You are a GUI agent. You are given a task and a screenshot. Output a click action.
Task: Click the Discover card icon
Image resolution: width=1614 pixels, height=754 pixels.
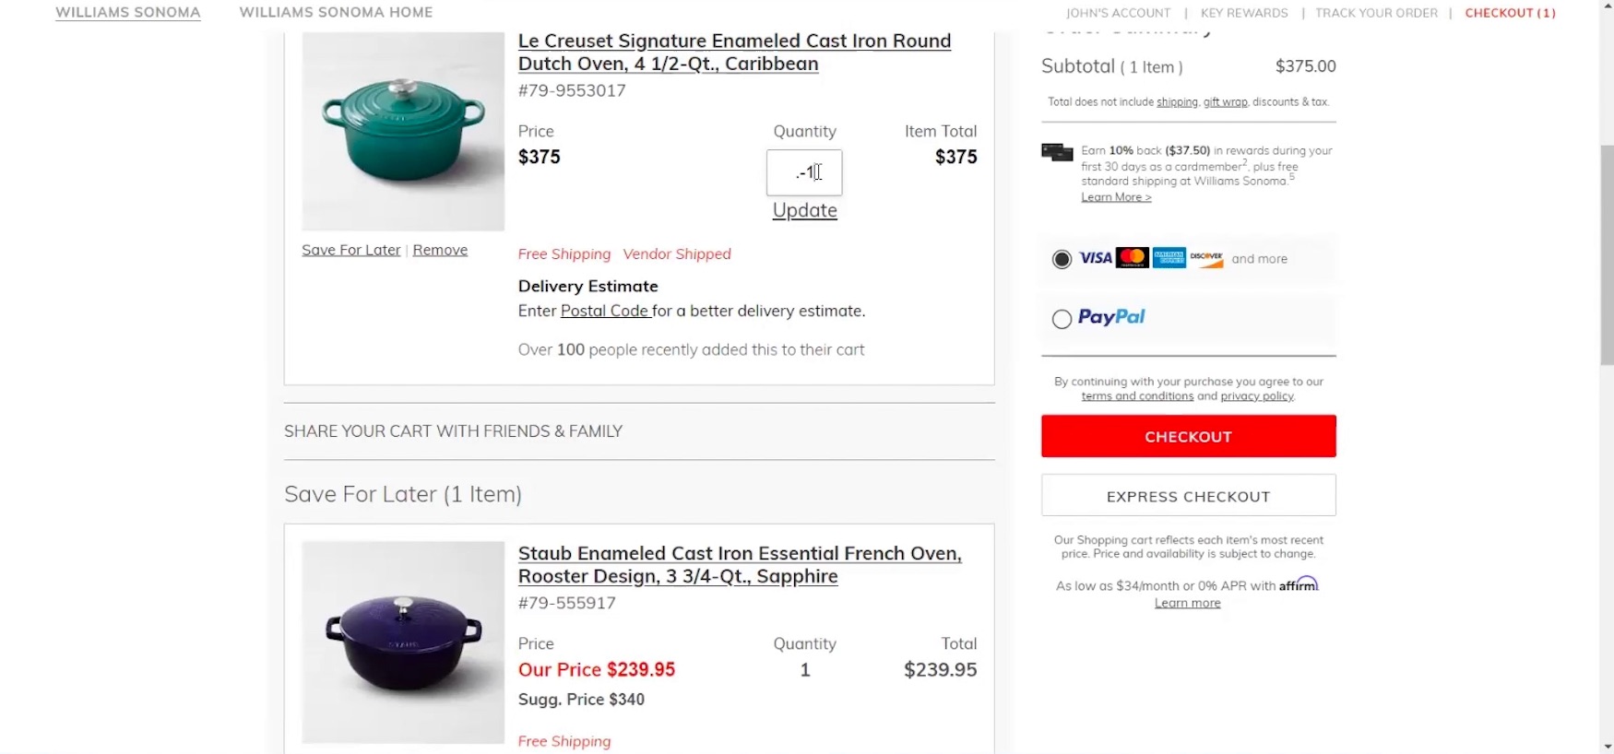click(1206, 258)
